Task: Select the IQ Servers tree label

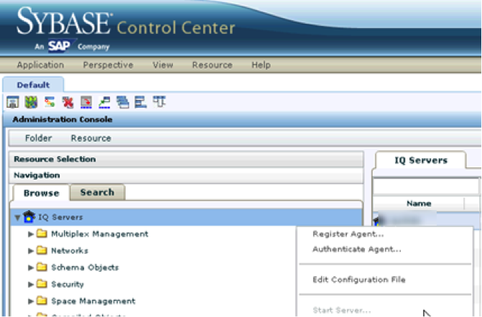Action: tap(60, 217)
